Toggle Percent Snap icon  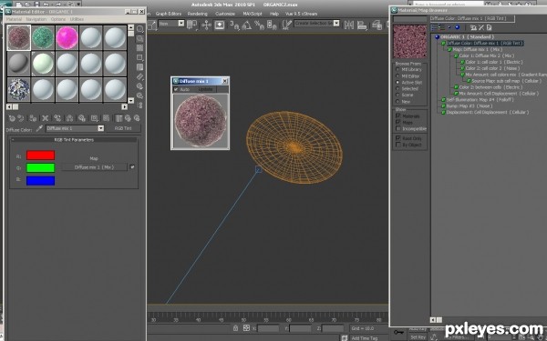tap(259, 25)
